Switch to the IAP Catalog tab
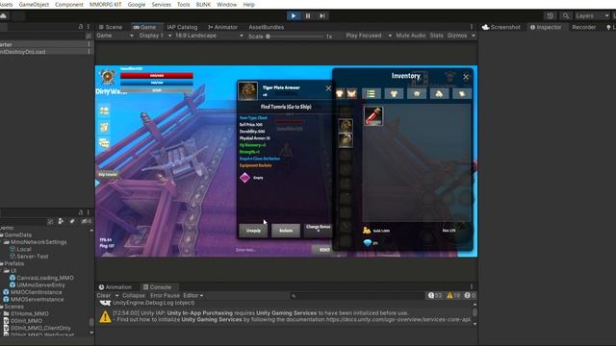This screenshot has width=616, height=346. pos(182,27)
